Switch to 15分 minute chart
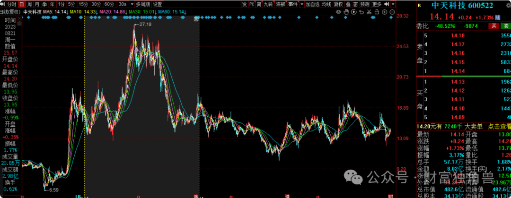Viewport: 511px width, 198px height. [83, 4]
